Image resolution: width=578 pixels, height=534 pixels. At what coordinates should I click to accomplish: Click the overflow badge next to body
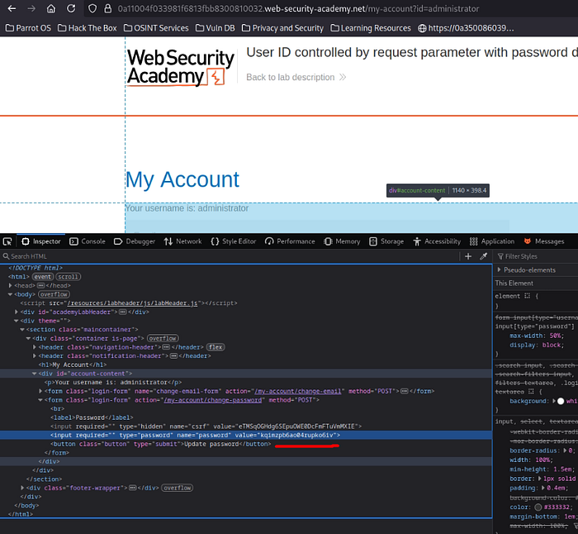tap(54, 294)
